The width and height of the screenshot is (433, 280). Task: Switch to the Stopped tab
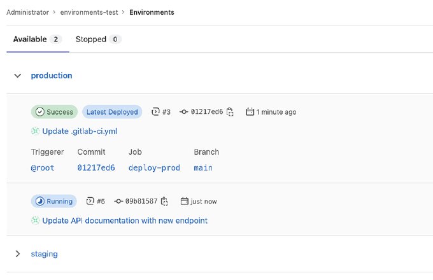tap(98, 39)
